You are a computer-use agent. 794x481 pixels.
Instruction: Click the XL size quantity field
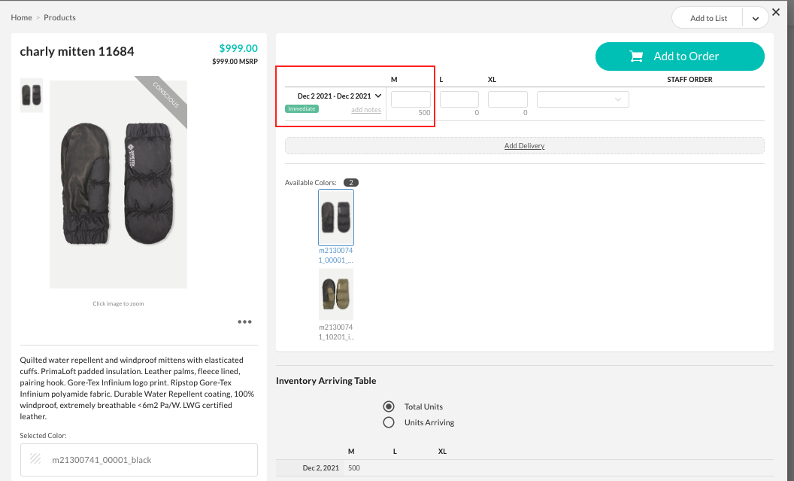[508, 99]
